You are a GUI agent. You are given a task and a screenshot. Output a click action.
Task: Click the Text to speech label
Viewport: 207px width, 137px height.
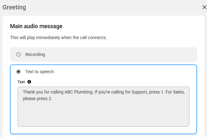(39, 72)
